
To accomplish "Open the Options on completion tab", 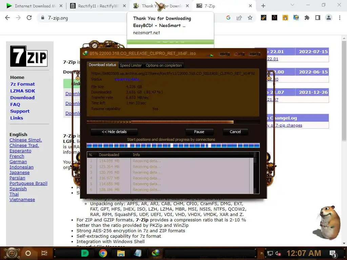I will click(x=164, y=65).
